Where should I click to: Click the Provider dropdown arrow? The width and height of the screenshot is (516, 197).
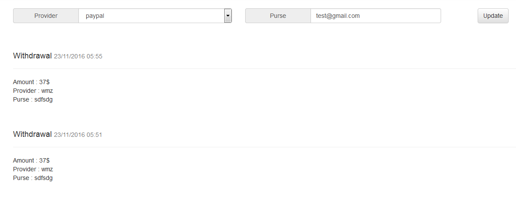click(x=227, y=16)
